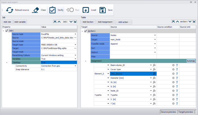Browse for the Target sqlite file

(75, 48)
